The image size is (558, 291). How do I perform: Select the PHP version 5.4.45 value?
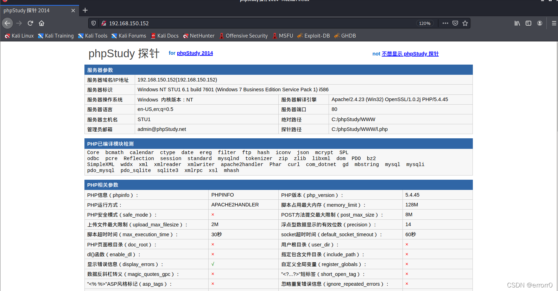coord(412,195)
